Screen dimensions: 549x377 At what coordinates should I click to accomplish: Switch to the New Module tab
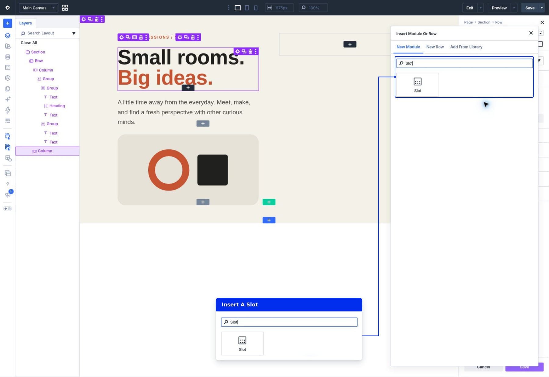[408, 47]
